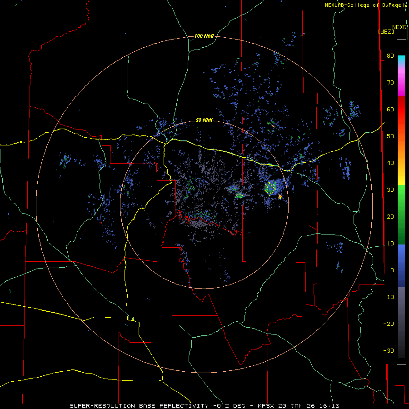Click the 50 value on reflectivity scale
Screen dimensions: 409x409
390,136
